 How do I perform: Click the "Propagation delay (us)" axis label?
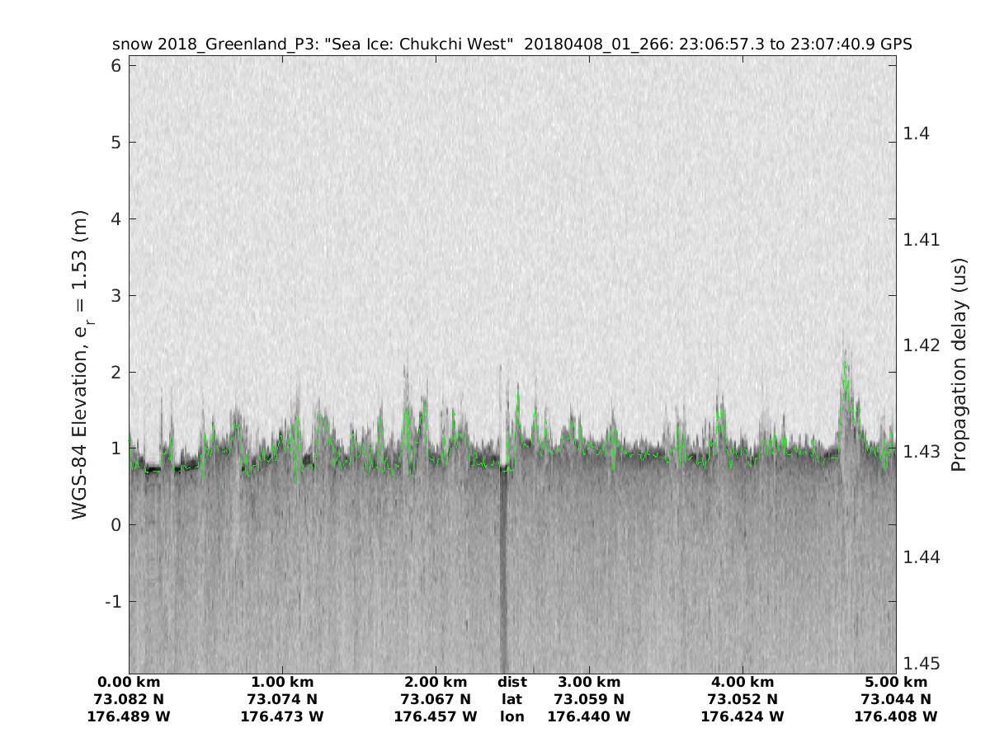pyautogui.click(x=958, y=365)
